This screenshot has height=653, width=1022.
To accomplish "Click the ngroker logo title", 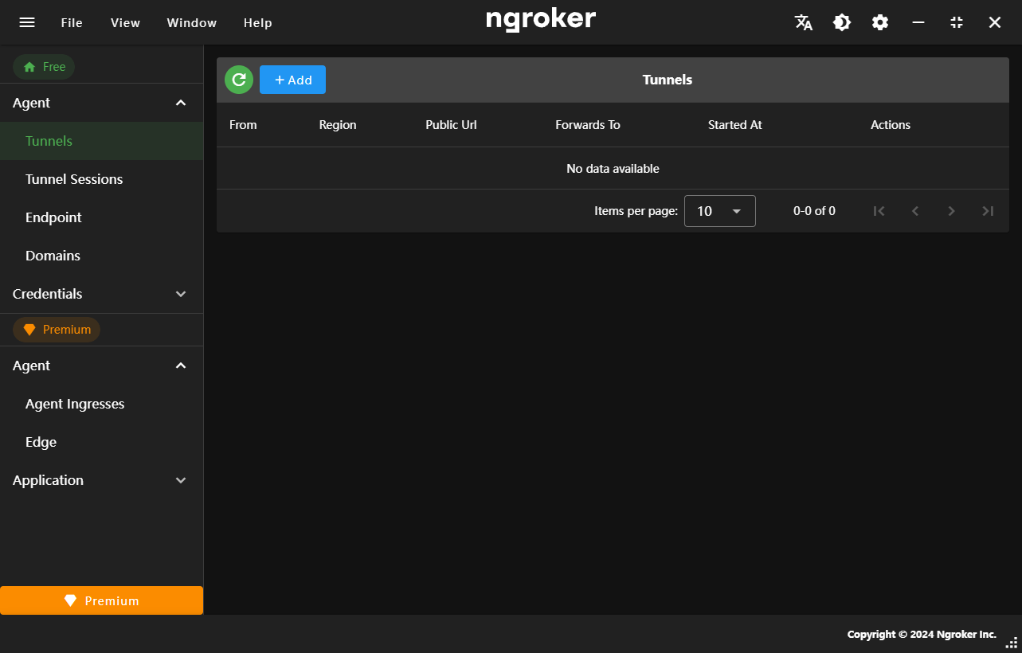I will pyautogui.click(x=541, y=20).
